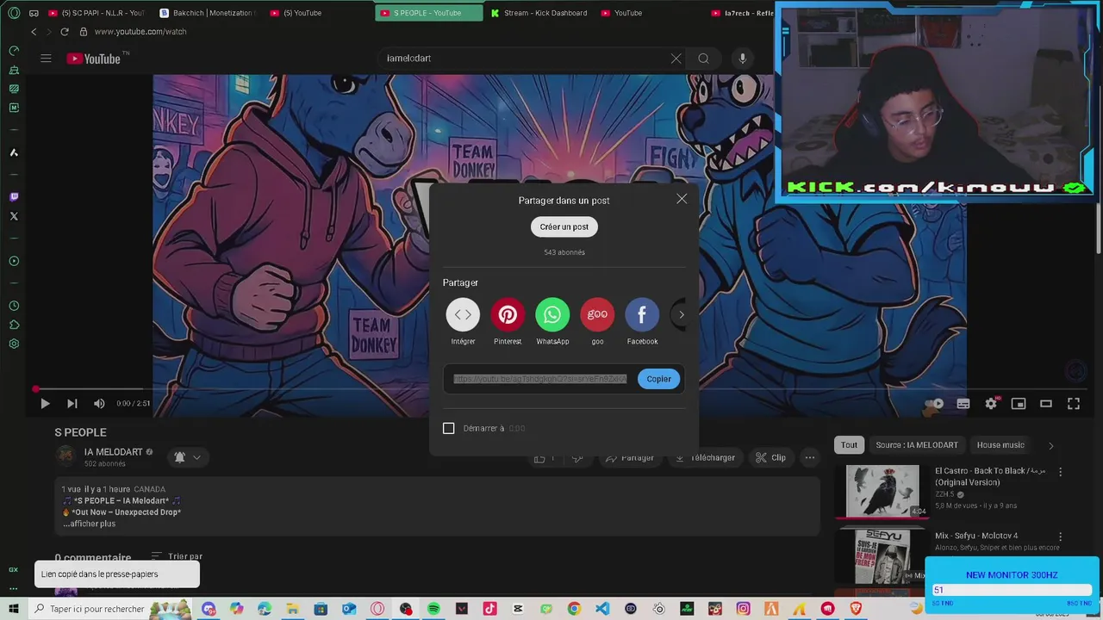Screen dimensions: 1103x620
Task: Switch to the miniplayer
Action: point(1019,403)
